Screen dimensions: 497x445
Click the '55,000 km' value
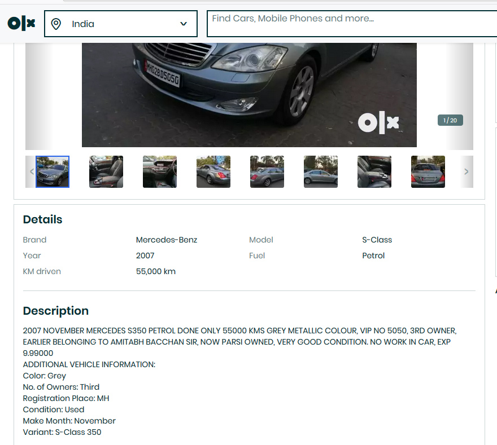(x=156, y=271)
